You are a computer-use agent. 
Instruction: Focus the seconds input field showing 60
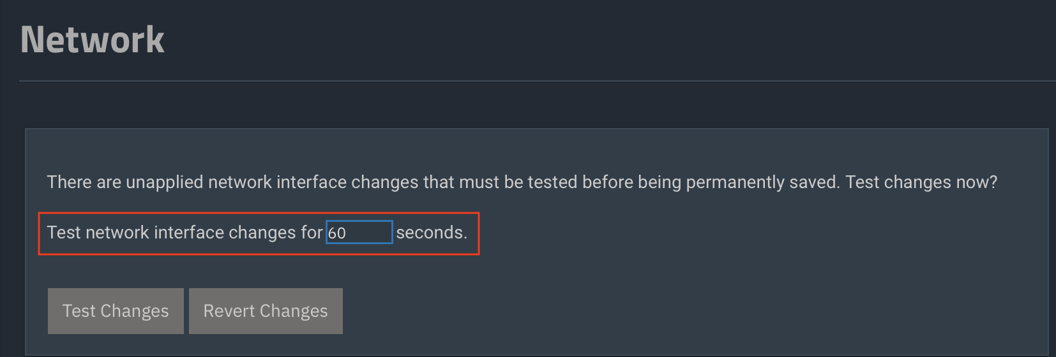(x=359, y=233)
